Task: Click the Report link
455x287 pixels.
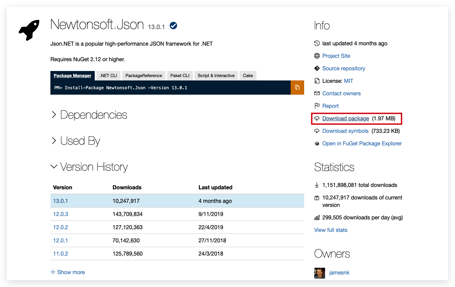Action: click(x=331, y=106)
